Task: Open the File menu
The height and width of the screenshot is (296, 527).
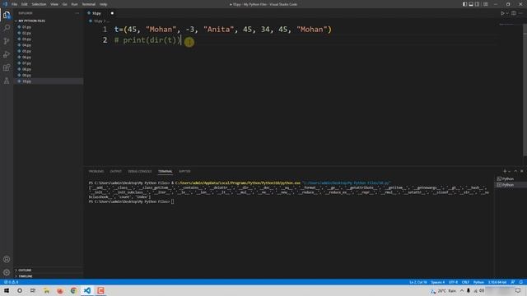Action: [15, 4]
